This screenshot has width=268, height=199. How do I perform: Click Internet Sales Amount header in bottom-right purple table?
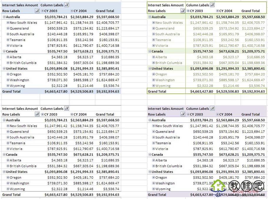pos(166,109)
